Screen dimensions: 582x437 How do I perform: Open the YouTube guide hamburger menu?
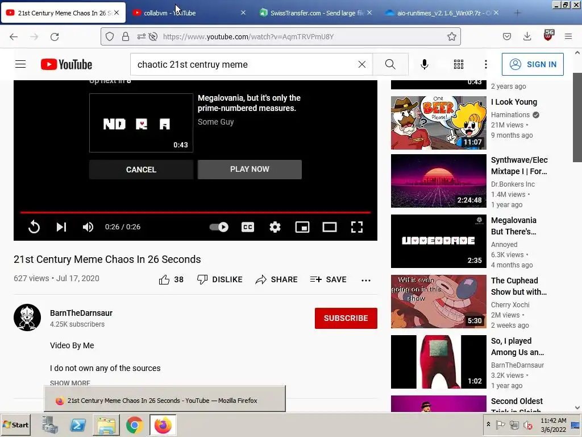click(x=20, y=64)
